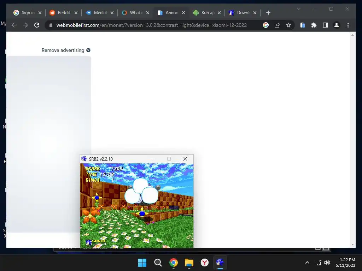Click the Remove advertising x icon

tap(88, 50)
